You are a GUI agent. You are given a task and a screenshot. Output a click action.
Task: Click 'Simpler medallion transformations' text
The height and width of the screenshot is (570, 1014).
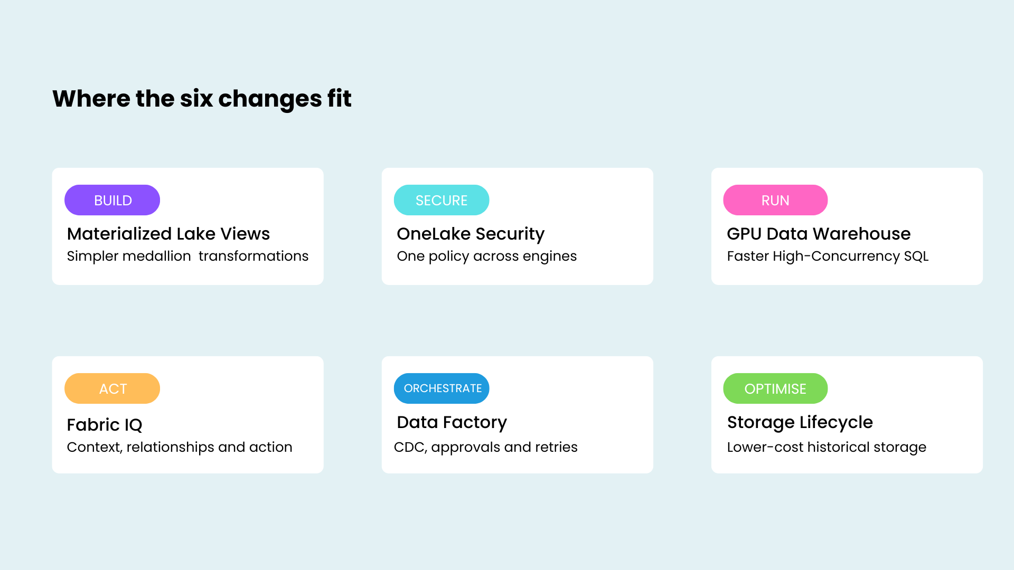point(187,256)
